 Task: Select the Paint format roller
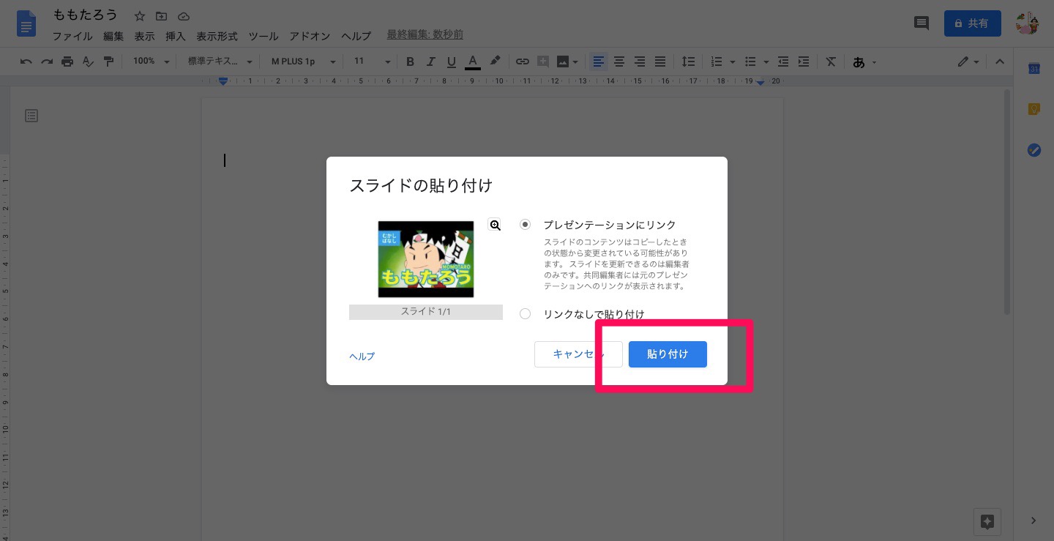(x=108, y=61)
